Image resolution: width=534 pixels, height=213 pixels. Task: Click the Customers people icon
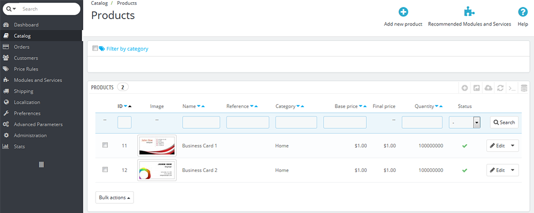[6, 58]
